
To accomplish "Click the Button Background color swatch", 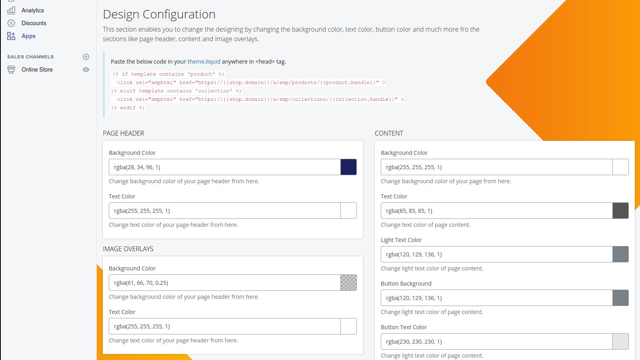I will click(x=621, y=298).
